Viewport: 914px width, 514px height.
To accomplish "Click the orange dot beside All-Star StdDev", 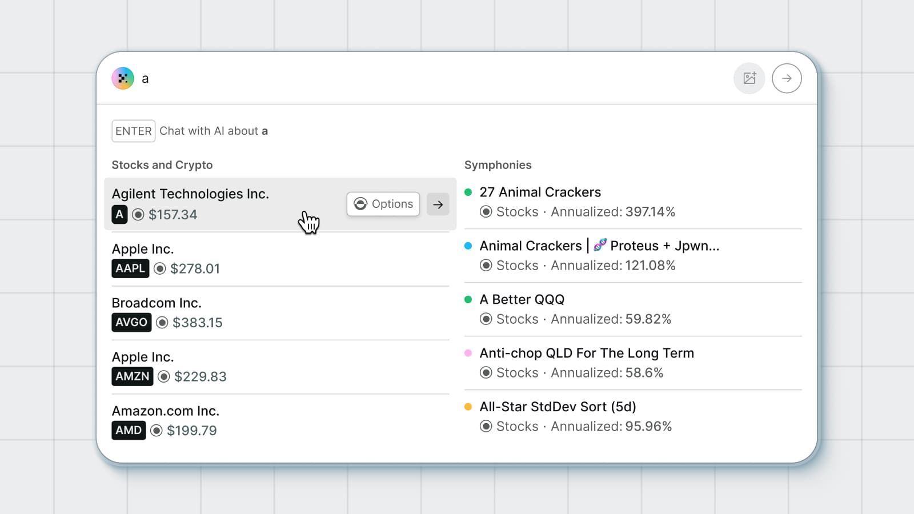I will tap(468, 407).
